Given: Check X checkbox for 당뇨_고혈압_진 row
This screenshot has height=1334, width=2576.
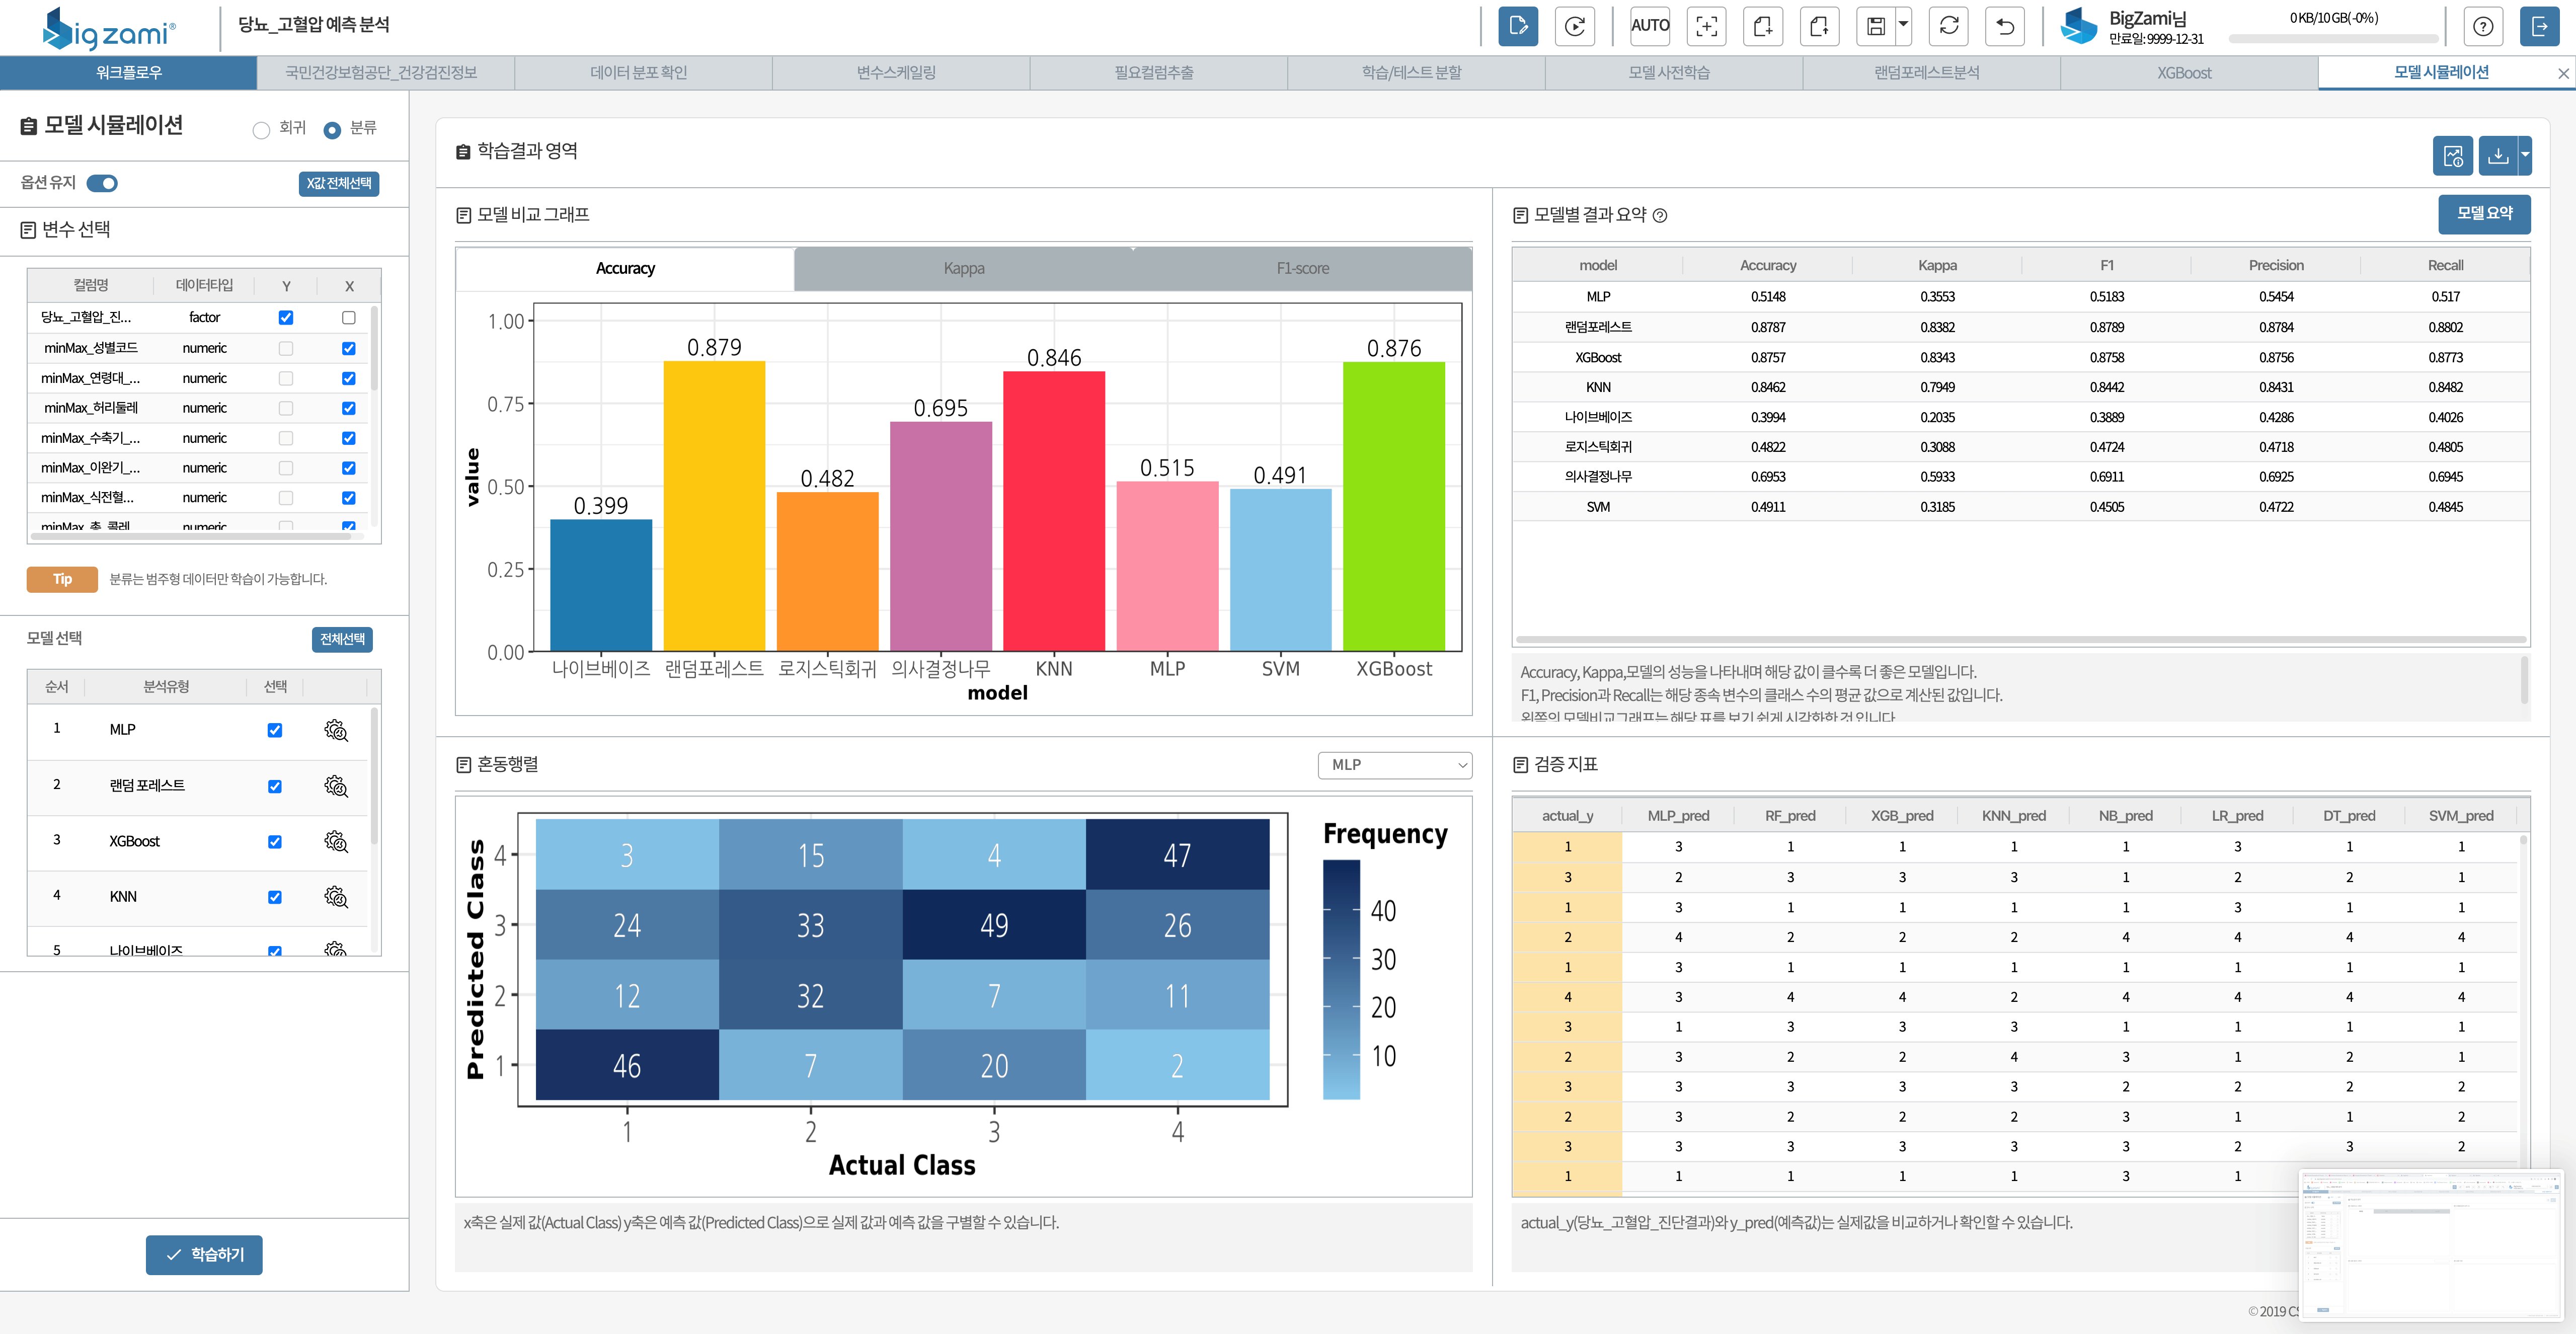Looking at the screenshot, I should 349,317.
